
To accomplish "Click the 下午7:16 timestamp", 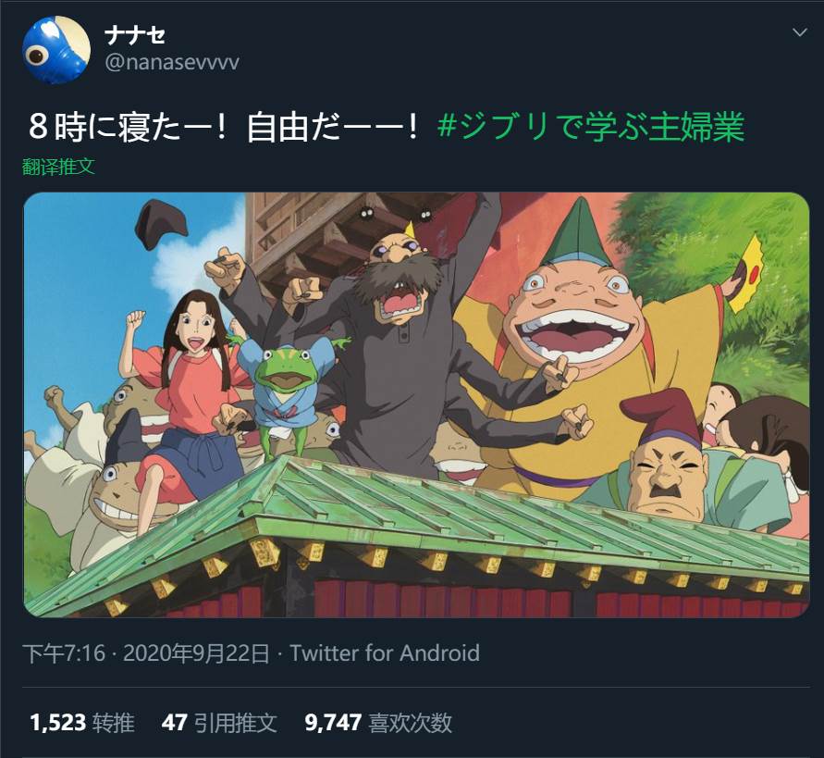I will tap(64, 653).
